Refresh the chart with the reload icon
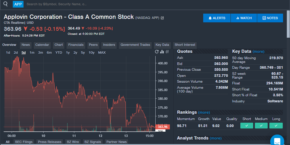The image size is (290, 145). [157, 52]
